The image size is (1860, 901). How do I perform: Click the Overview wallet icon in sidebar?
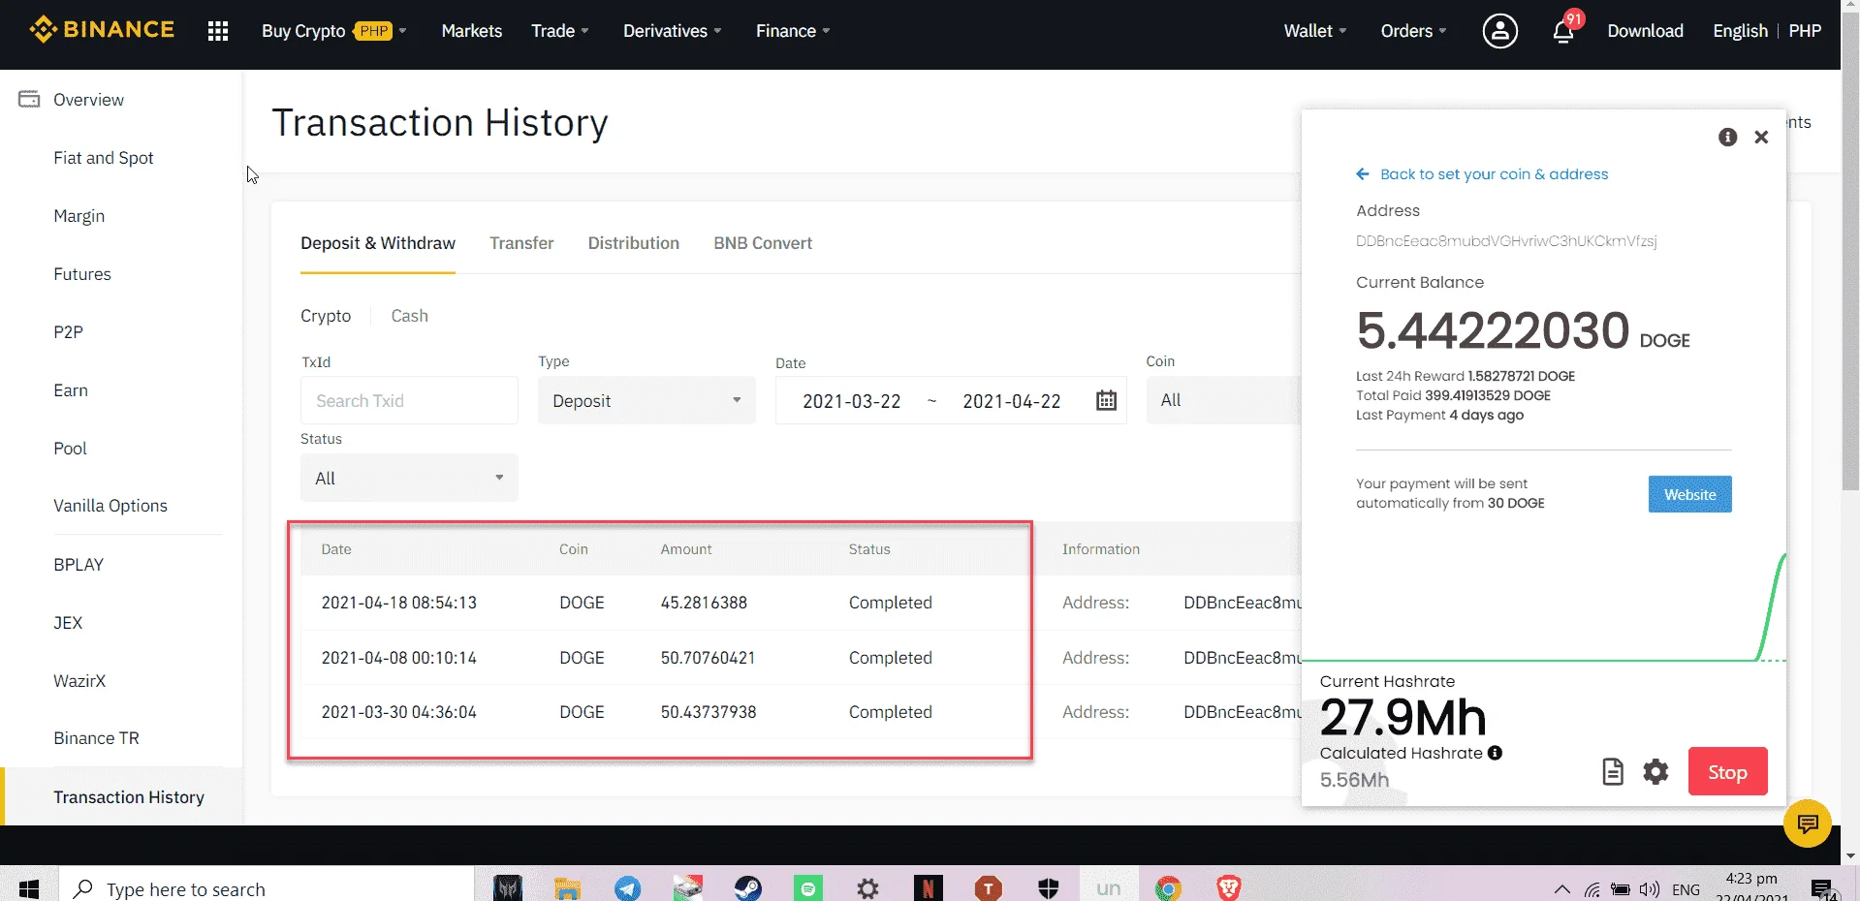click(x=29, y=99)
